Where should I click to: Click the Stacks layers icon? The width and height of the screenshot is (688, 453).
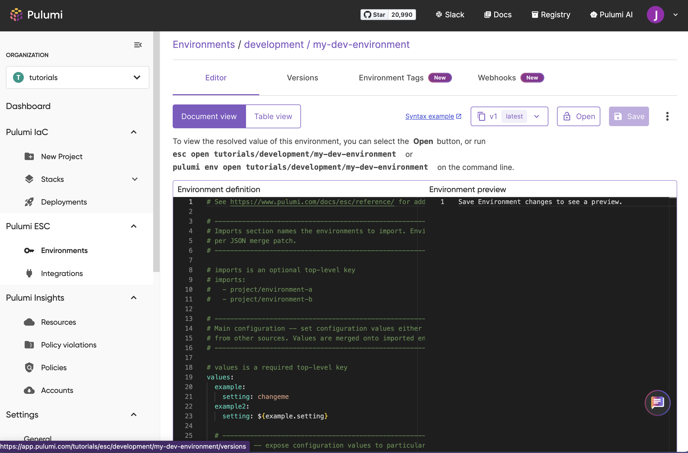[29, 179]
